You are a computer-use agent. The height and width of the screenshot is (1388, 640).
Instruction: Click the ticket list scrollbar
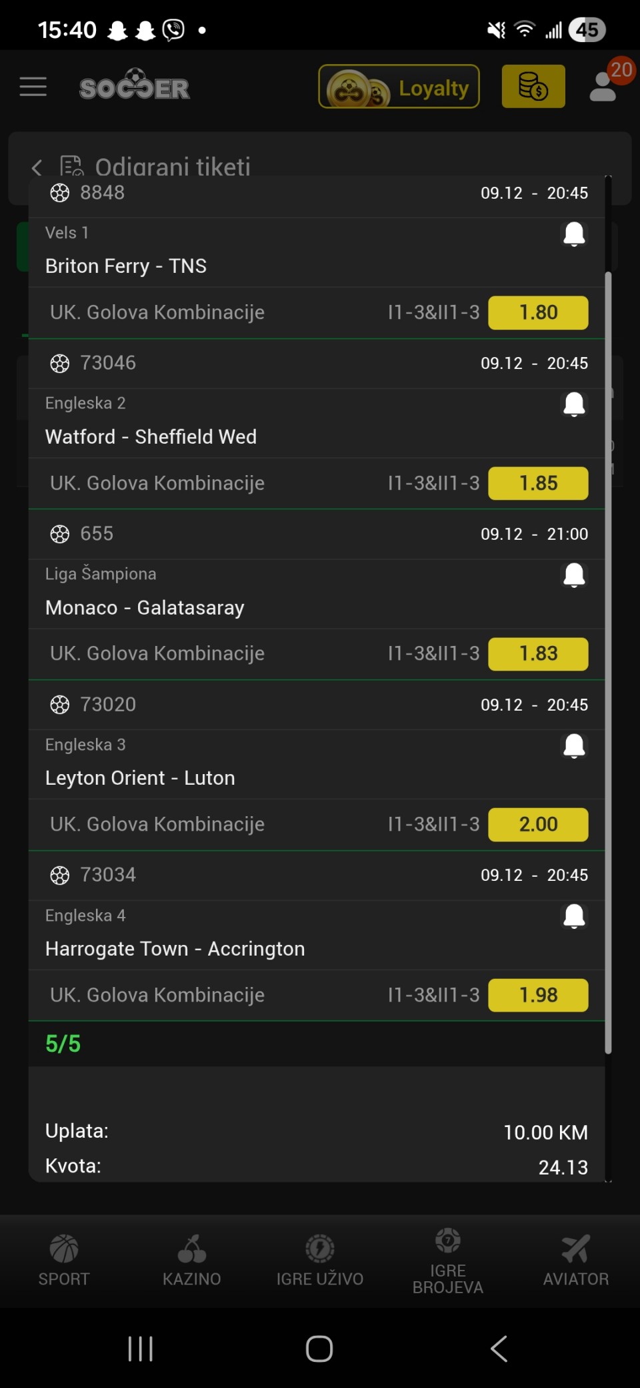[608, 661]
